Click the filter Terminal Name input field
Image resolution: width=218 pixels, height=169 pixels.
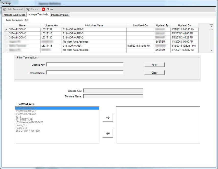[x=85, y=73]
